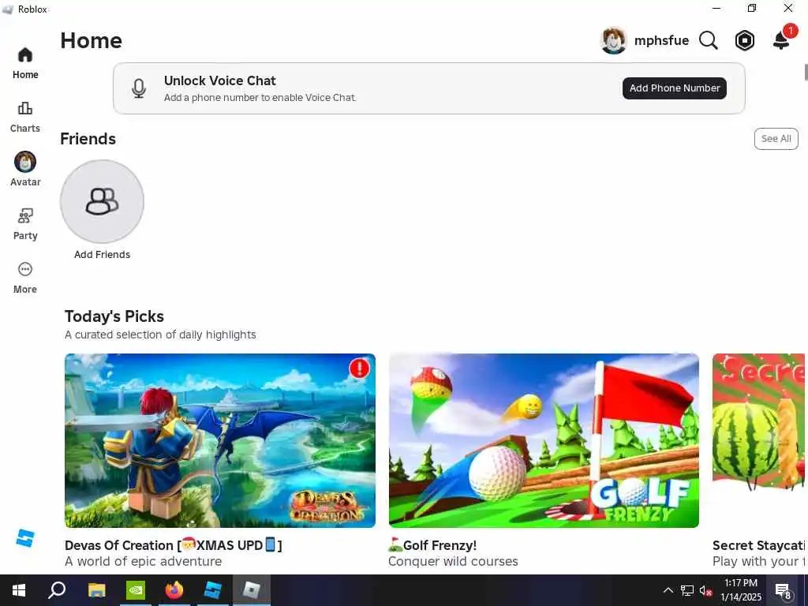Click the Roblox player taskbar icon
808x606 pixels.
(252, 590)
